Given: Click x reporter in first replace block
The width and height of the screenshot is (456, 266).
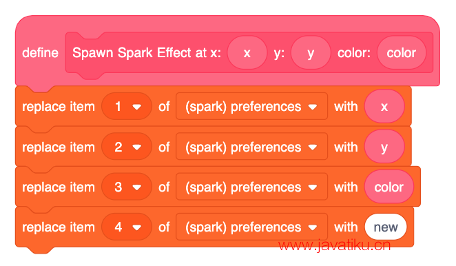Looking at the screenshot, I should 384,107.
